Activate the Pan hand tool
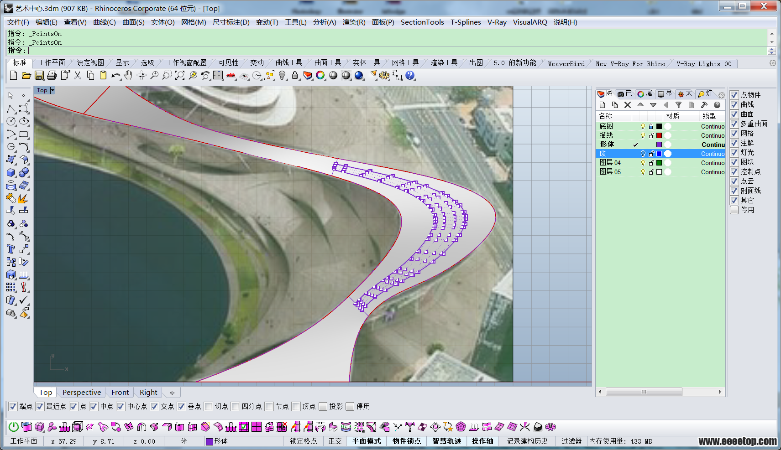Image resolution: width=781 pixels, height=450 pixels. (x=128, y=75)
